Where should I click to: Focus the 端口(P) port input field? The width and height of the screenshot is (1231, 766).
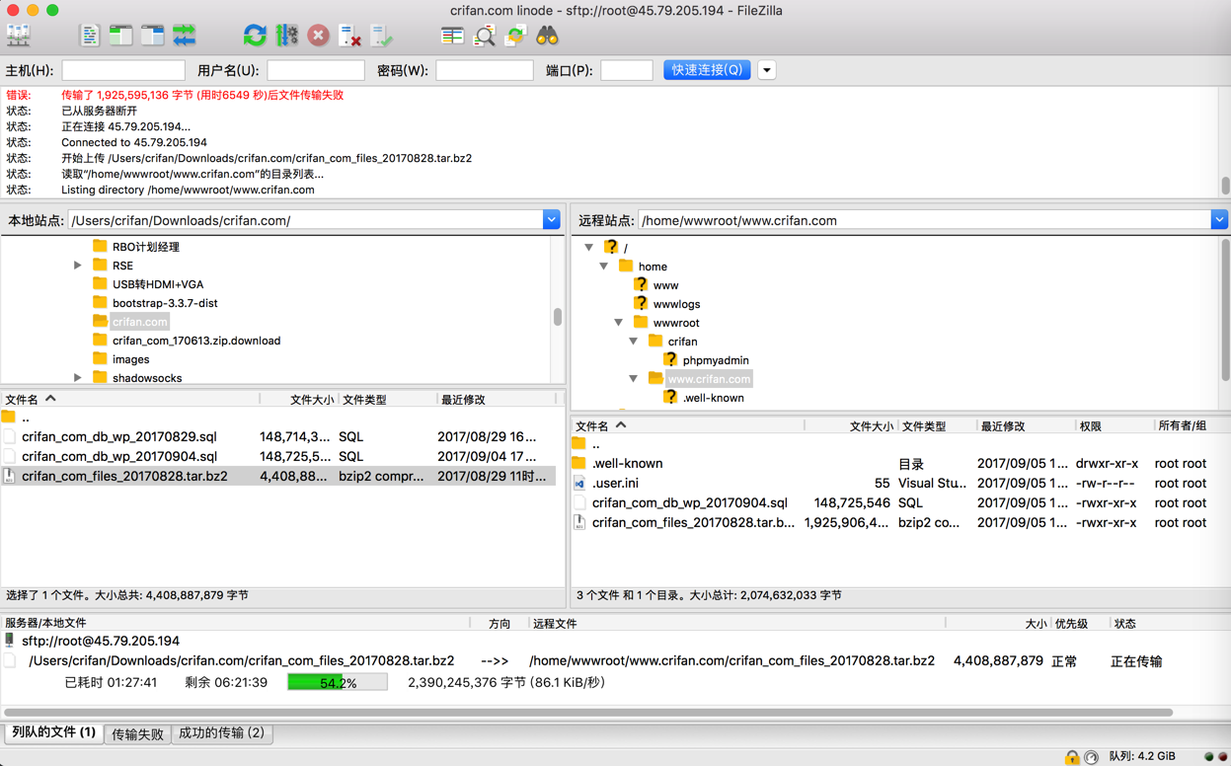click(627, 70)
